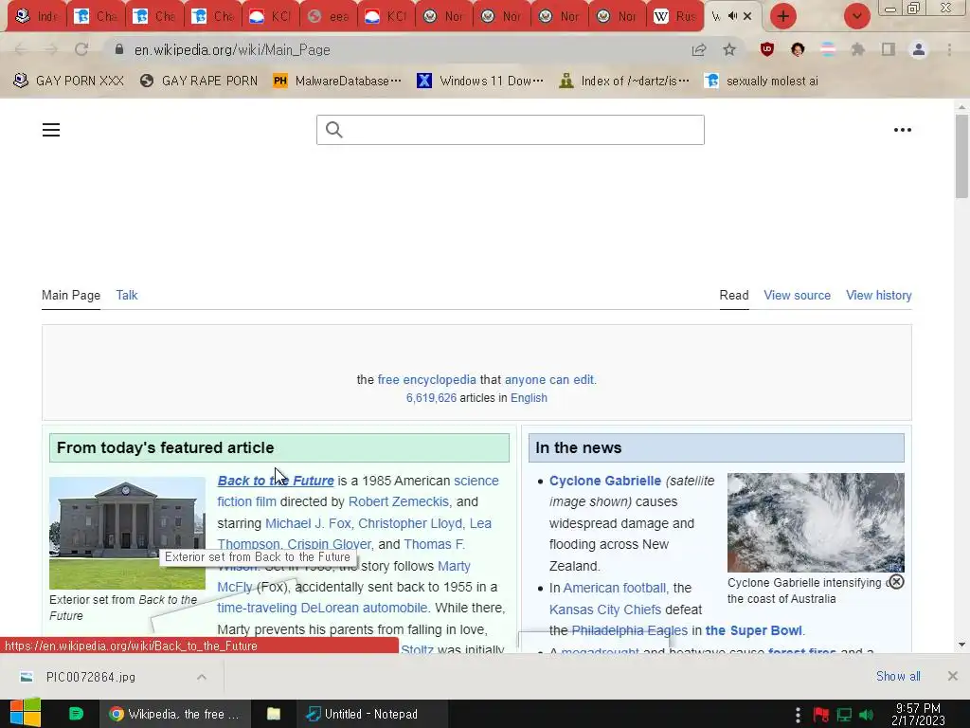The width and height of the screenshot is (970, 728).
Task: Open the American football link
Action: [x=614, y=588]
